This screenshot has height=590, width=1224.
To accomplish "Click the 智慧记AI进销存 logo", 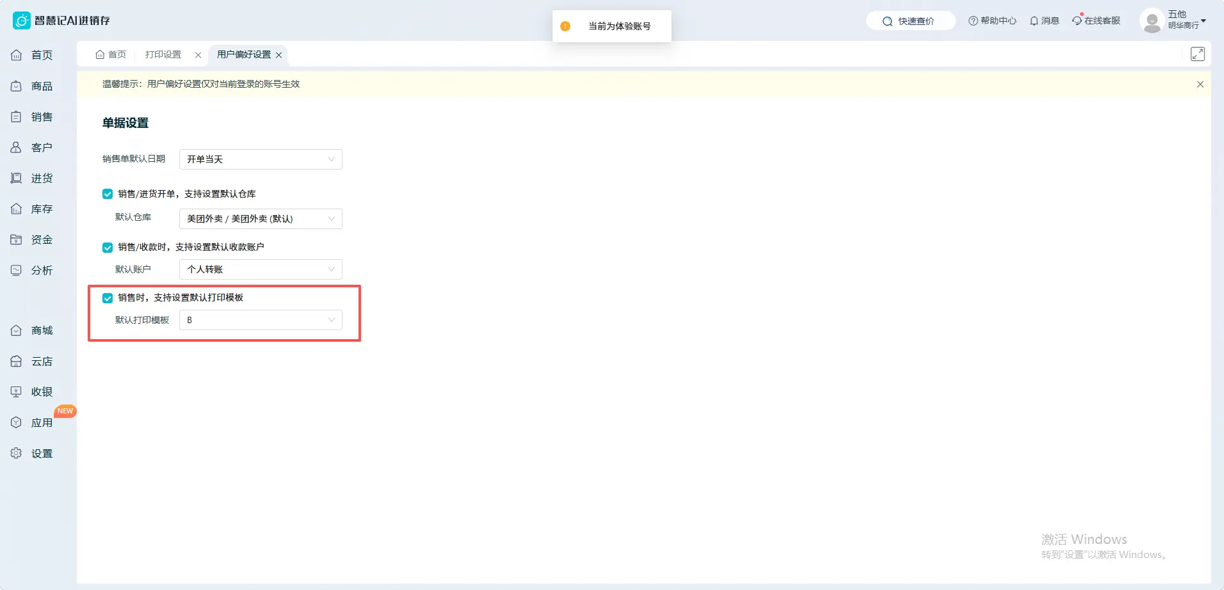I will point(61,20).
